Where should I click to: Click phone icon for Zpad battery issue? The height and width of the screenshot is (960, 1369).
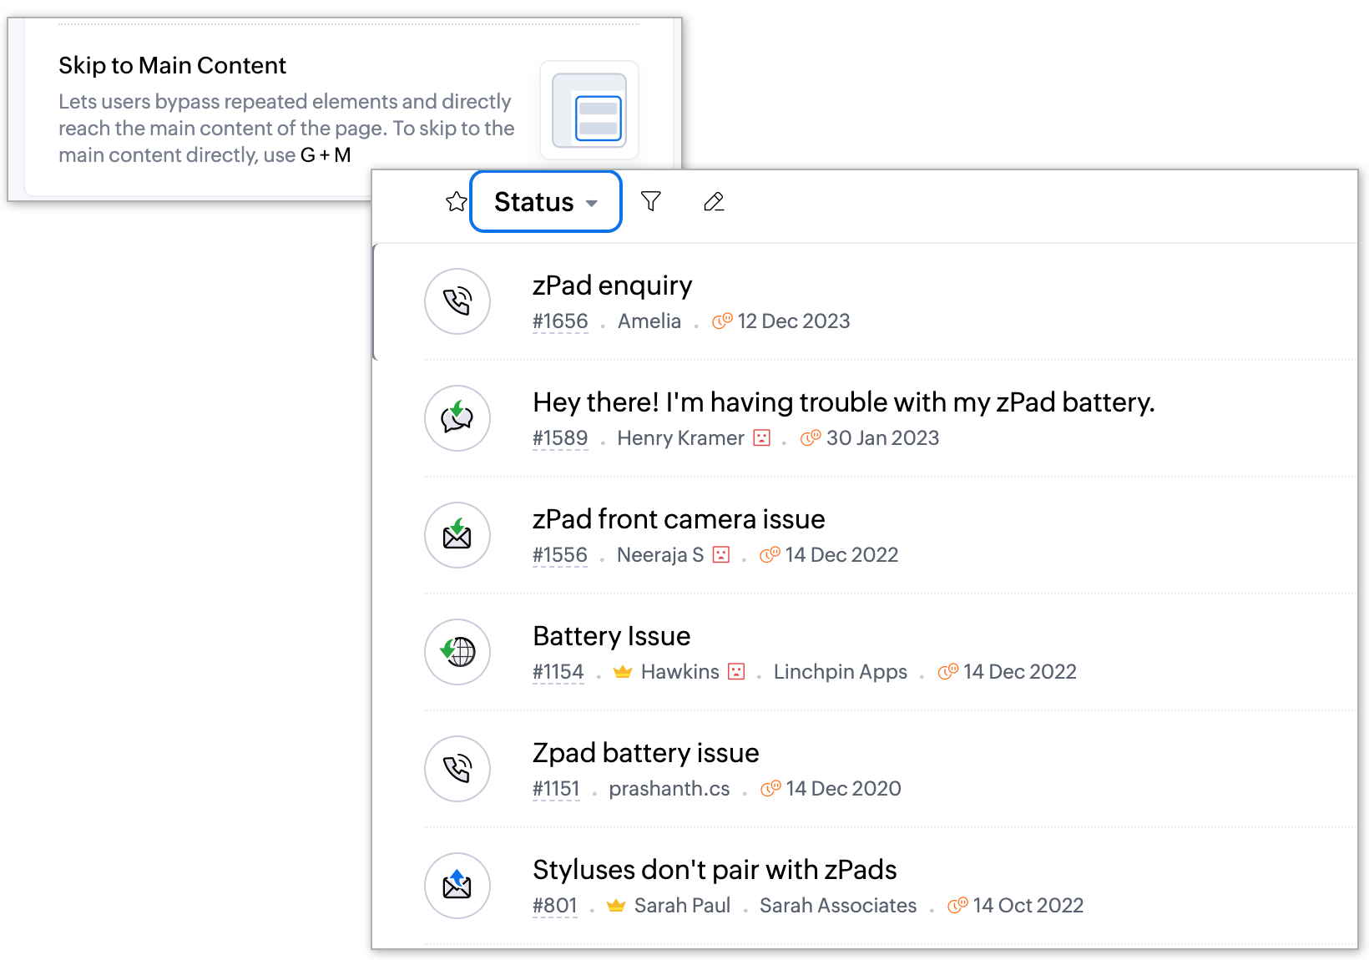457,769
